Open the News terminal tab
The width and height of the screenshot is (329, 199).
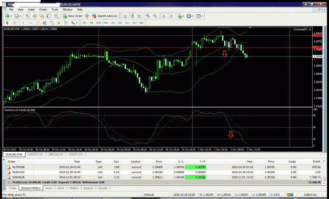[x=48, y=188]
